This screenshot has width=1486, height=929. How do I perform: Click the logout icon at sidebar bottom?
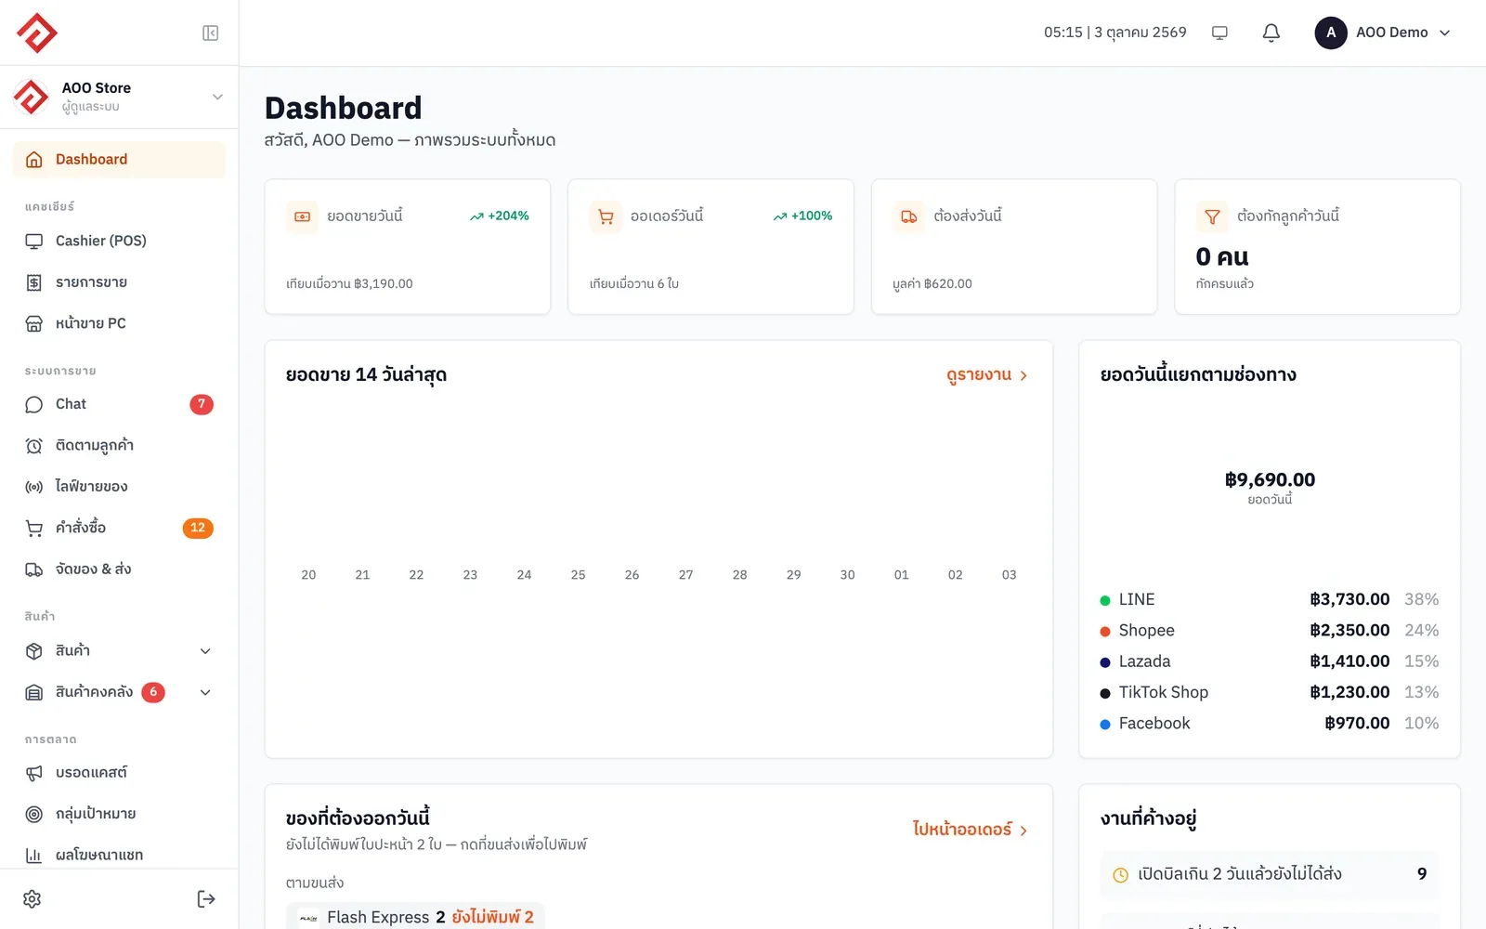click(206, 899)
